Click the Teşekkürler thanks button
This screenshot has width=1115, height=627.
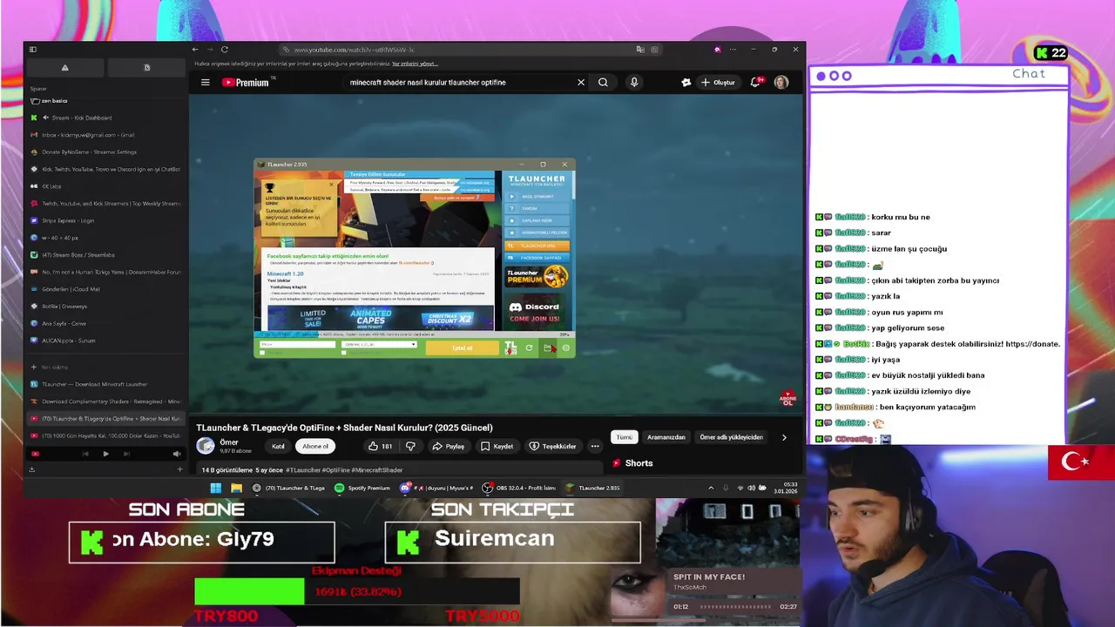click(x=553, y=447)
